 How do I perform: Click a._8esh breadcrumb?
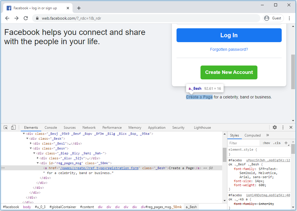point(191,207)
